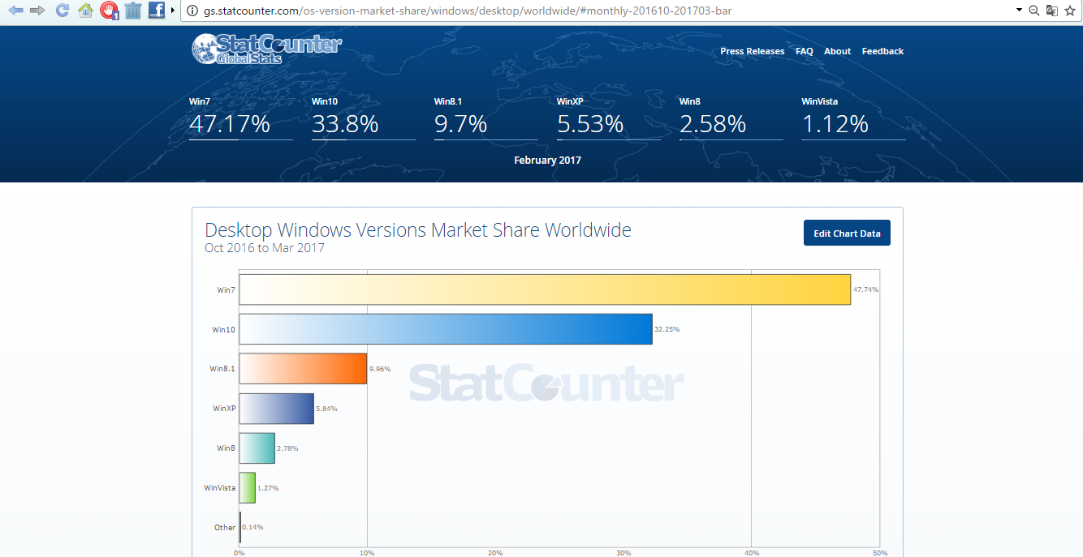The image size is (1083, 557).
Task: Reload the page with the refresh icon
Action: (x=62, y=11)
